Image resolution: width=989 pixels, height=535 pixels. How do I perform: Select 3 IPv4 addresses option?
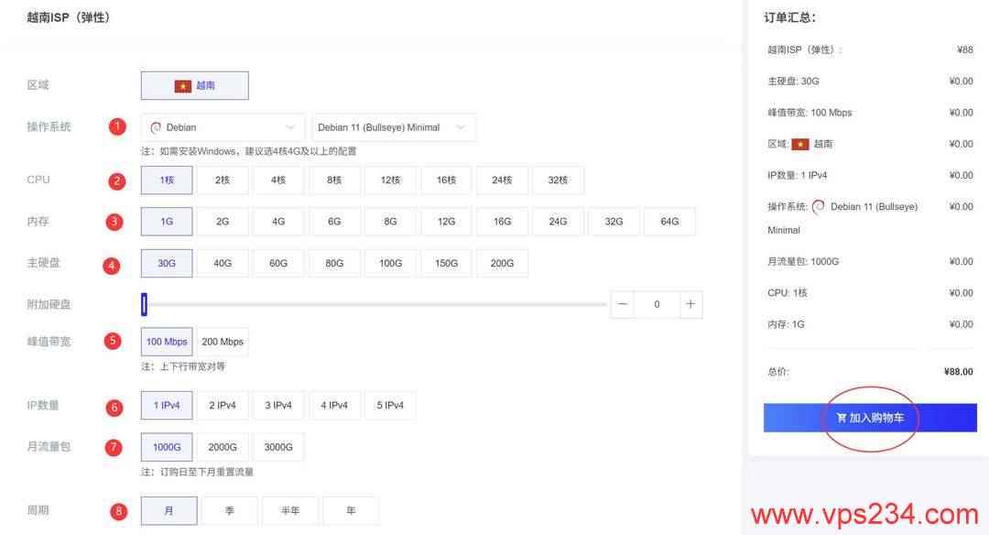[x=278, y=405]
